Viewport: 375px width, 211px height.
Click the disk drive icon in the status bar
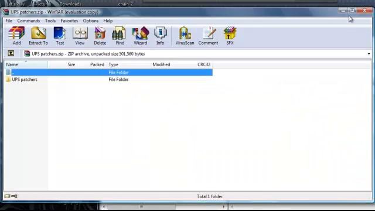click(7, 196)
